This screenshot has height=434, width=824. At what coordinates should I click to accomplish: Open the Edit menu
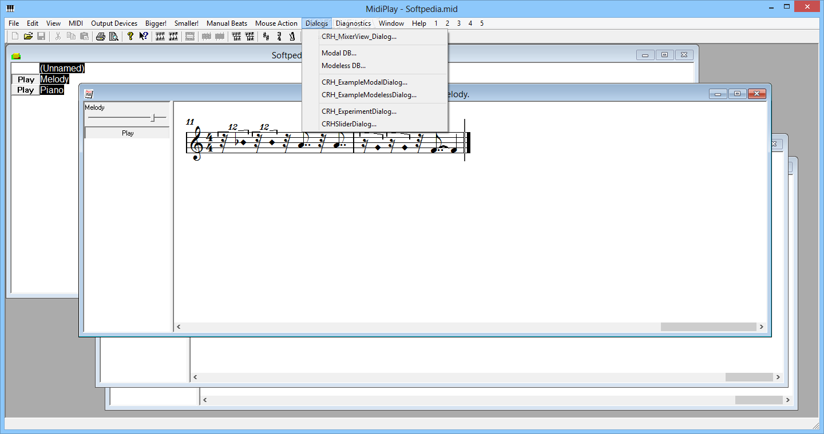[33, 23]
